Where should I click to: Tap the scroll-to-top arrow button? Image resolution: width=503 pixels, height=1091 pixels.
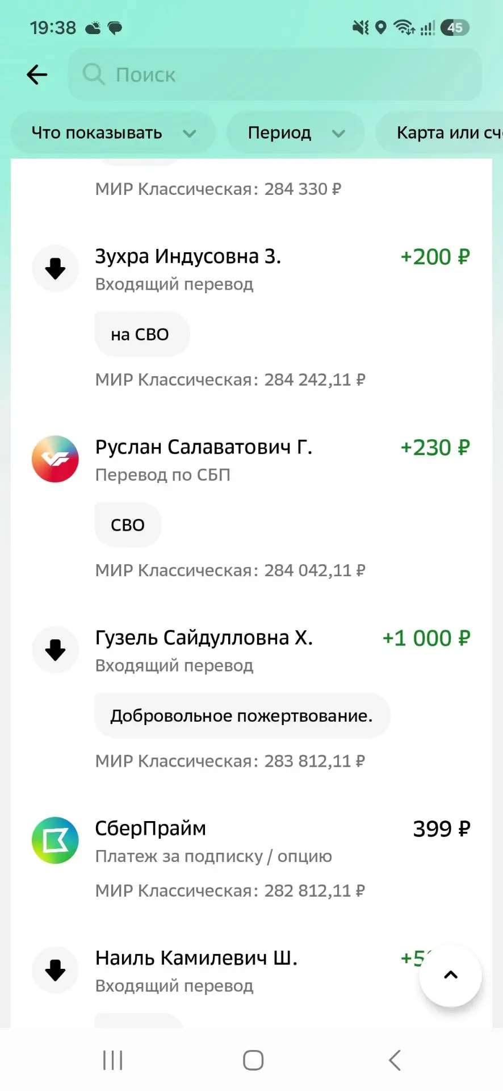(x=451, y=975)
